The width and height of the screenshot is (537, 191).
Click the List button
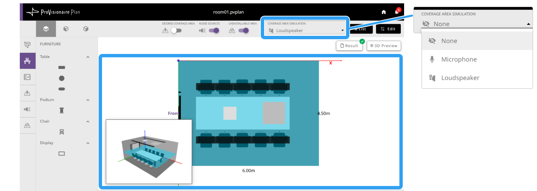tap(361, 29)
